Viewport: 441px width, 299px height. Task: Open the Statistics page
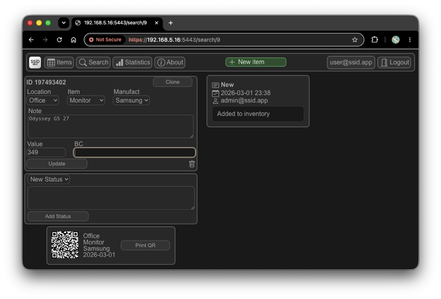click(132, 63)
